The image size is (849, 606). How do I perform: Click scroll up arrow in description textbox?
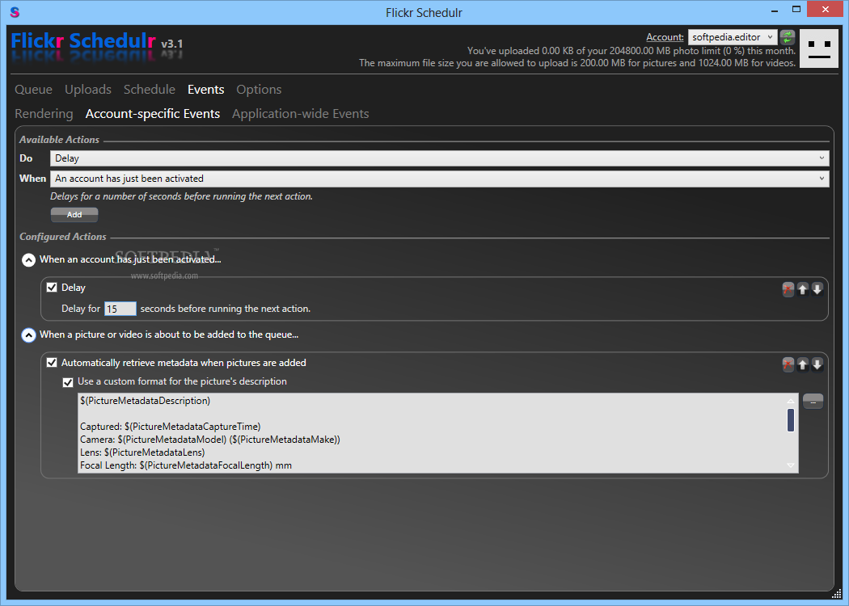pos(791,401)
